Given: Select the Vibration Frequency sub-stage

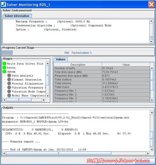Looking at the screenshot, I should point(29,88).
